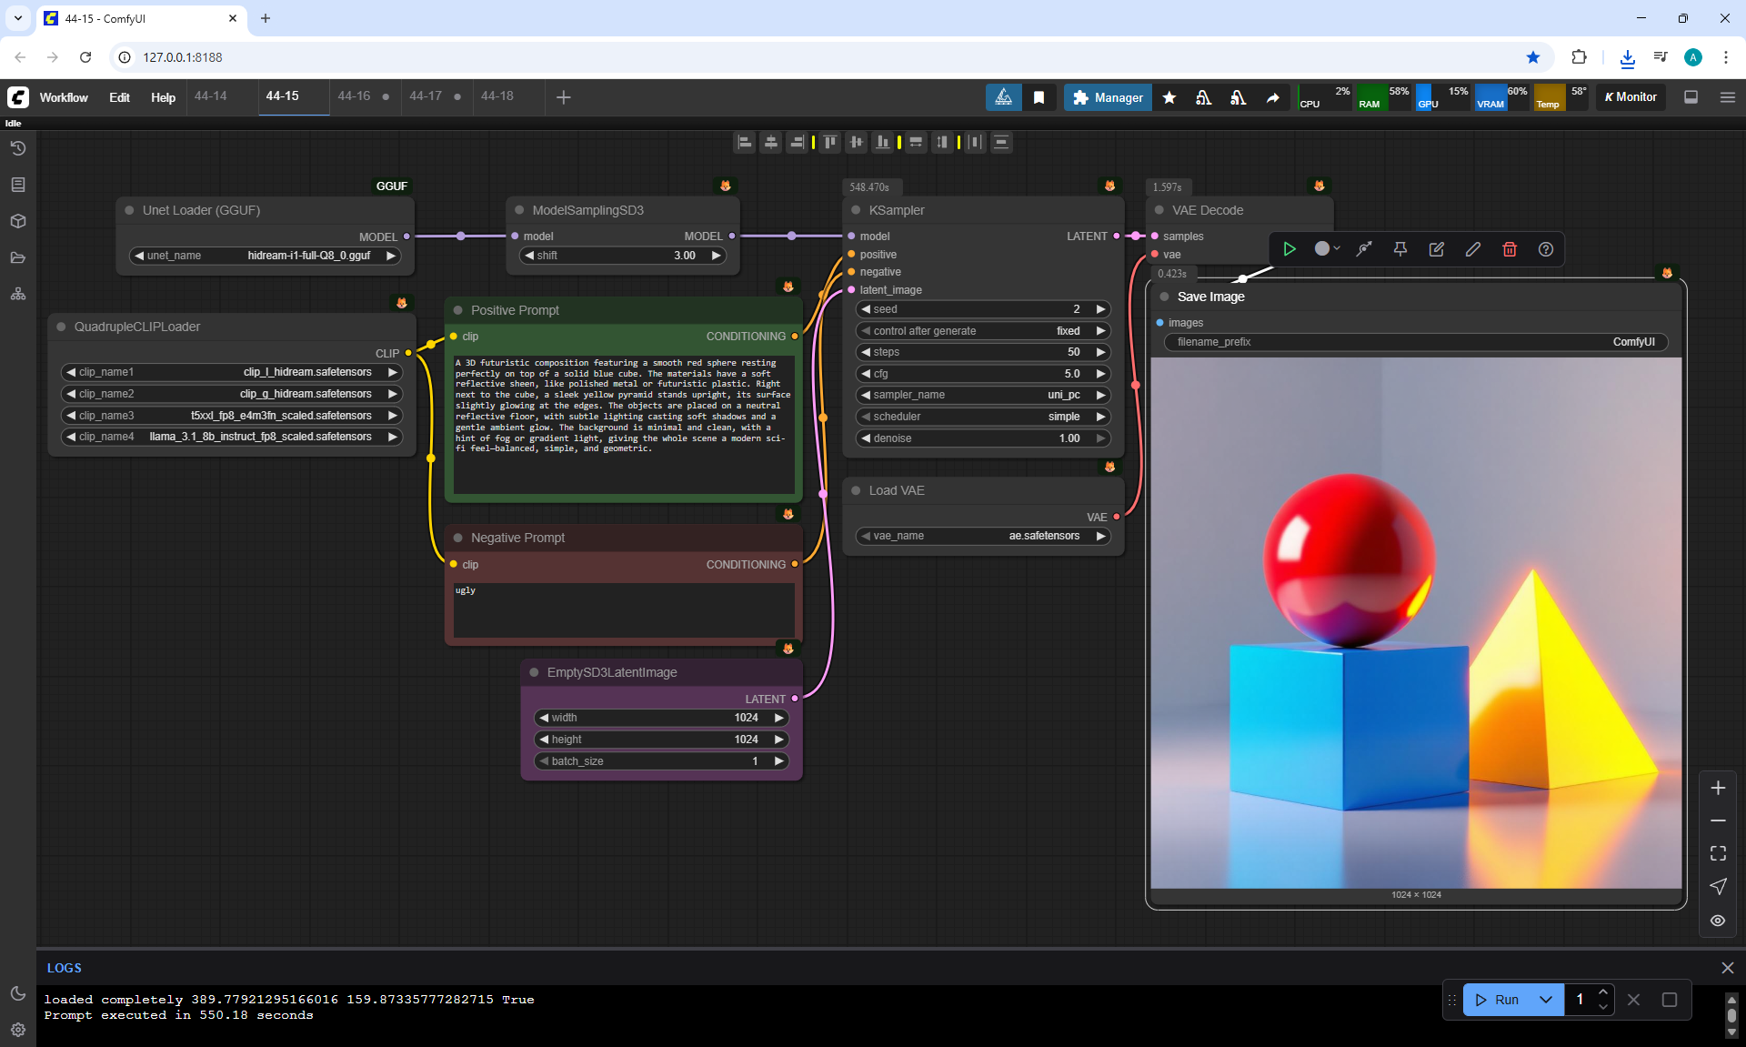1746x1047 pixels.
Task: Toggle bottom panel icon in top bar
Action: click(x=1691, y=97)
